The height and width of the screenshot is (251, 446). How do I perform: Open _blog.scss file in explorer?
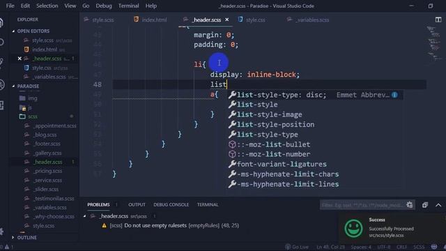pyautogui.click(x=44, y=135)
